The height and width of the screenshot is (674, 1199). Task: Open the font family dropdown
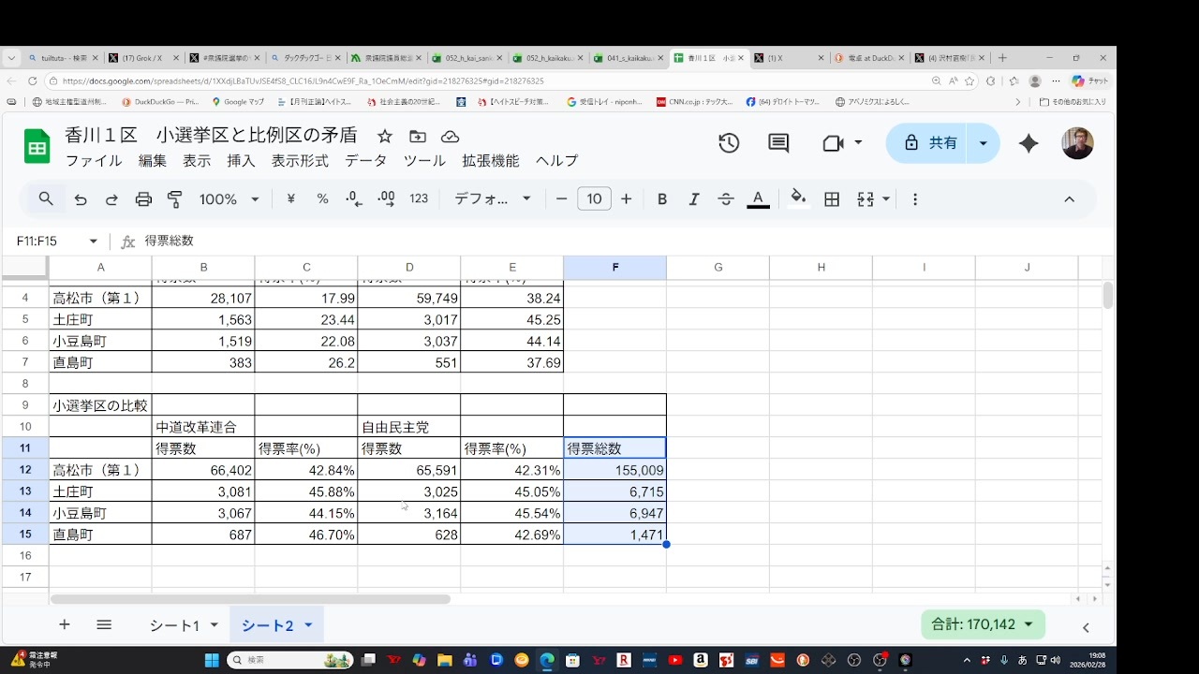pyautogui.click(x=493, y=199)
